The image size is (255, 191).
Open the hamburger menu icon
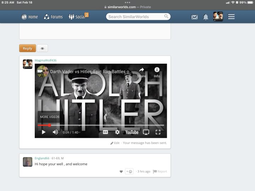231,16
